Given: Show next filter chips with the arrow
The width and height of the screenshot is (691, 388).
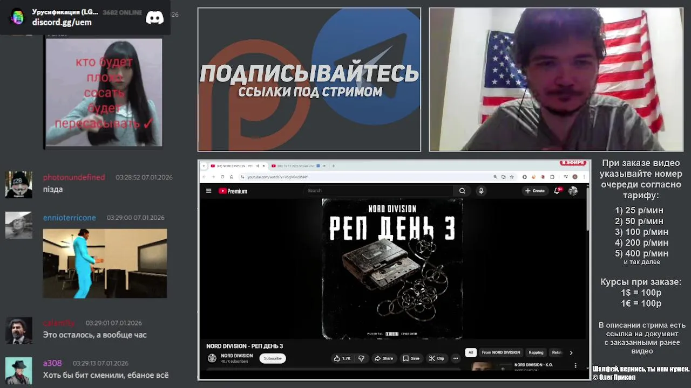Looking at the screenshot, I should 571,352.
